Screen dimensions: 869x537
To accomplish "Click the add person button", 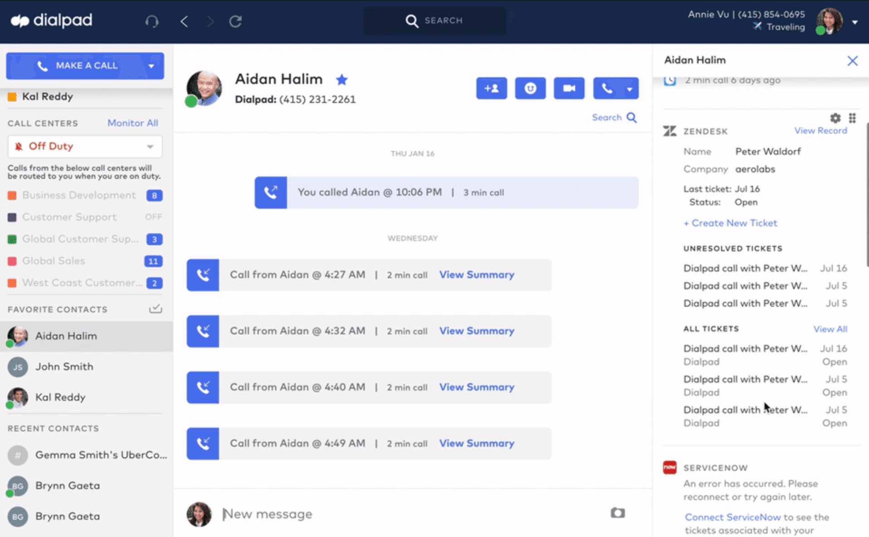I will coord(491,88).
